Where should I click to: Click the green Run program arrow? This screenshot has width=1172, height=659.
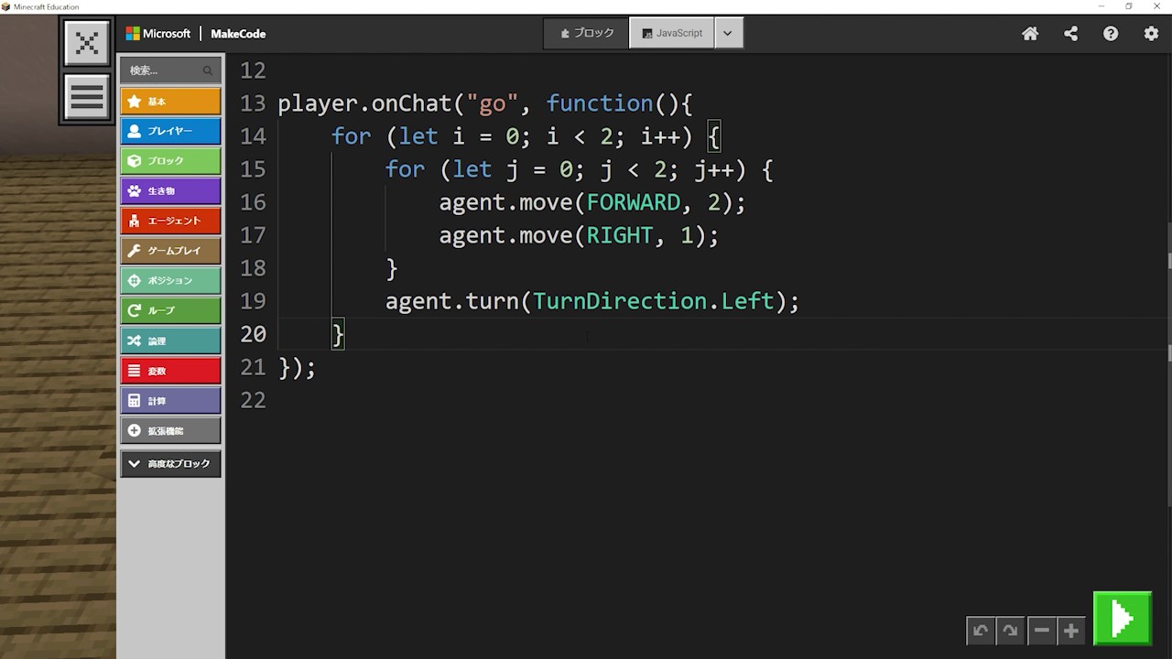pyautogui.click(x=1122, y=620)
